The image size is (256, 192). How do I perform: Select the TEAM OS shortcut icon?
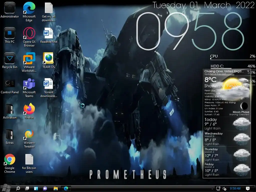click(48, 60)
